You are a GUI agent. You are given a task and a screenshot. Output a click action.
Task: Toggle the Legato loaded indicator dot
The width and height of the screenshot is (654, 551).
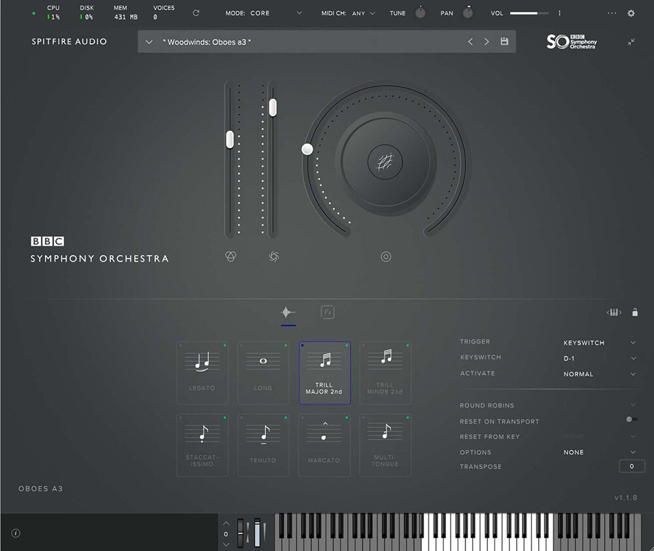(225, 346)
